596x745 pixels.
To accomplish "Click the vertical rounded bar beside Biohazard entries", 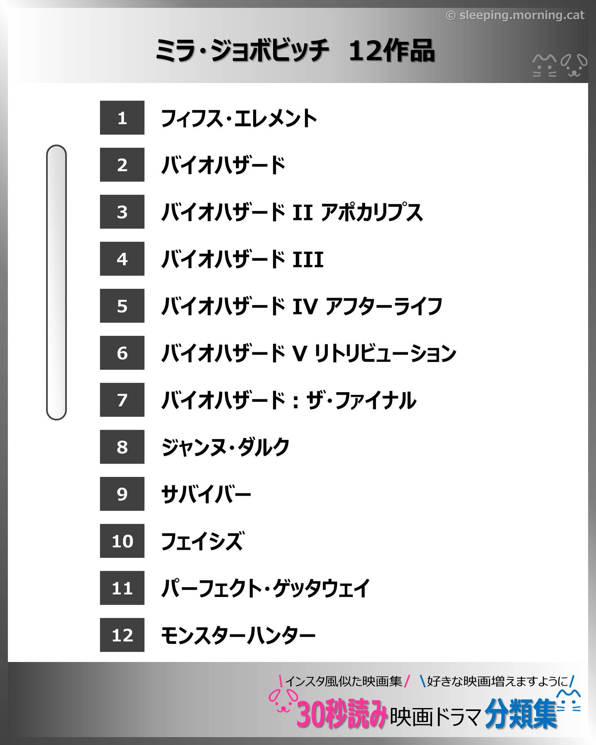I will pyautogui.click(x=56, y=282).
